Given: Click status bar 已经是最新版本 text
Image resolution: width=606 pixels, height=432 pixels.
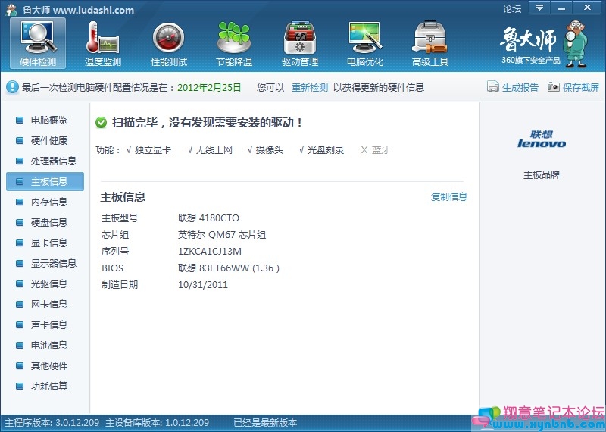Looking at the screenshot, I should [265, 422].
